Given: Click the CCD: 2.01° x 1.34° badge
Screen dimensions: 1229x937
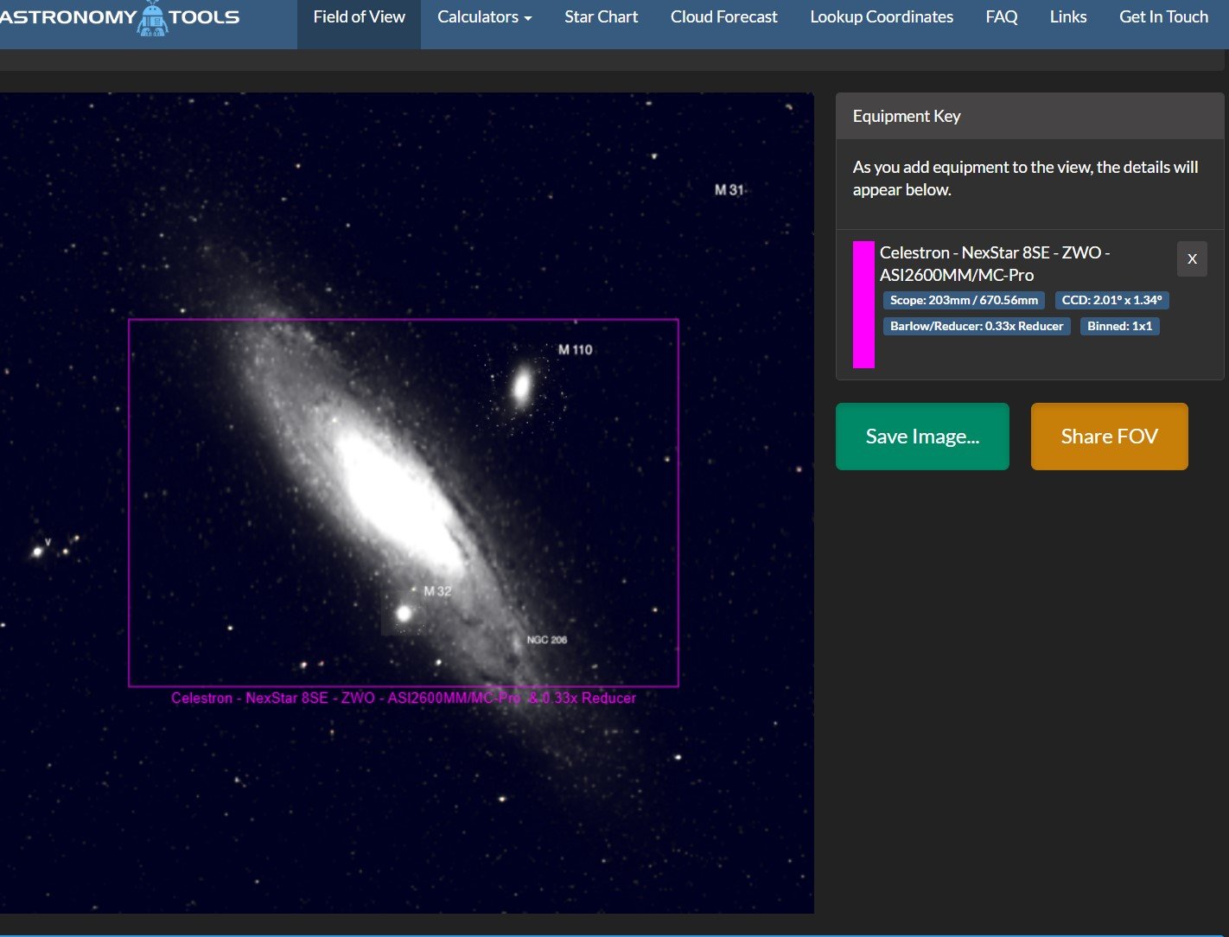Looking at the screenshot, I should coord(1111,300).
